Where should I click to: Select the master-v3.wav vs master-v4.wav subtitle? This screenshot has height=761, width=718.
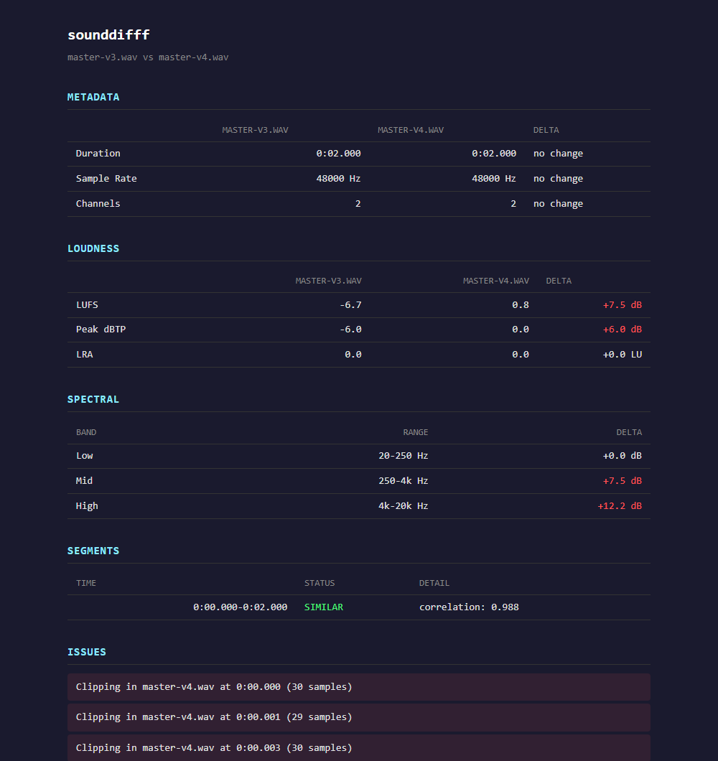pos(148,57)
